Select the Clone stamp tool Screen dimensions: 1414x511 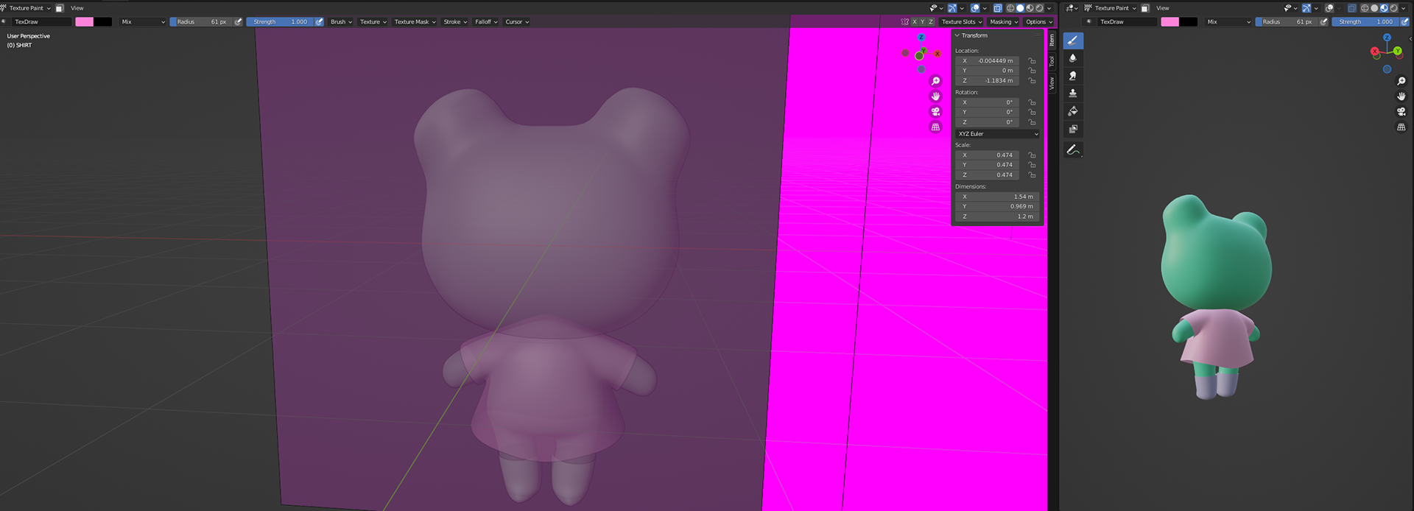[x=1073, y=94]
